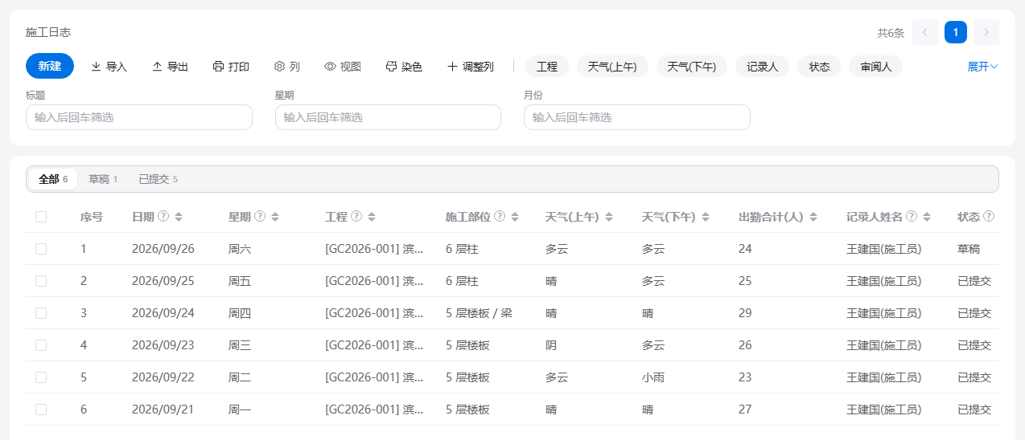1025x440 pixels.
Task: Open the 天气(上午) filter chip
Action: (612, 67)
